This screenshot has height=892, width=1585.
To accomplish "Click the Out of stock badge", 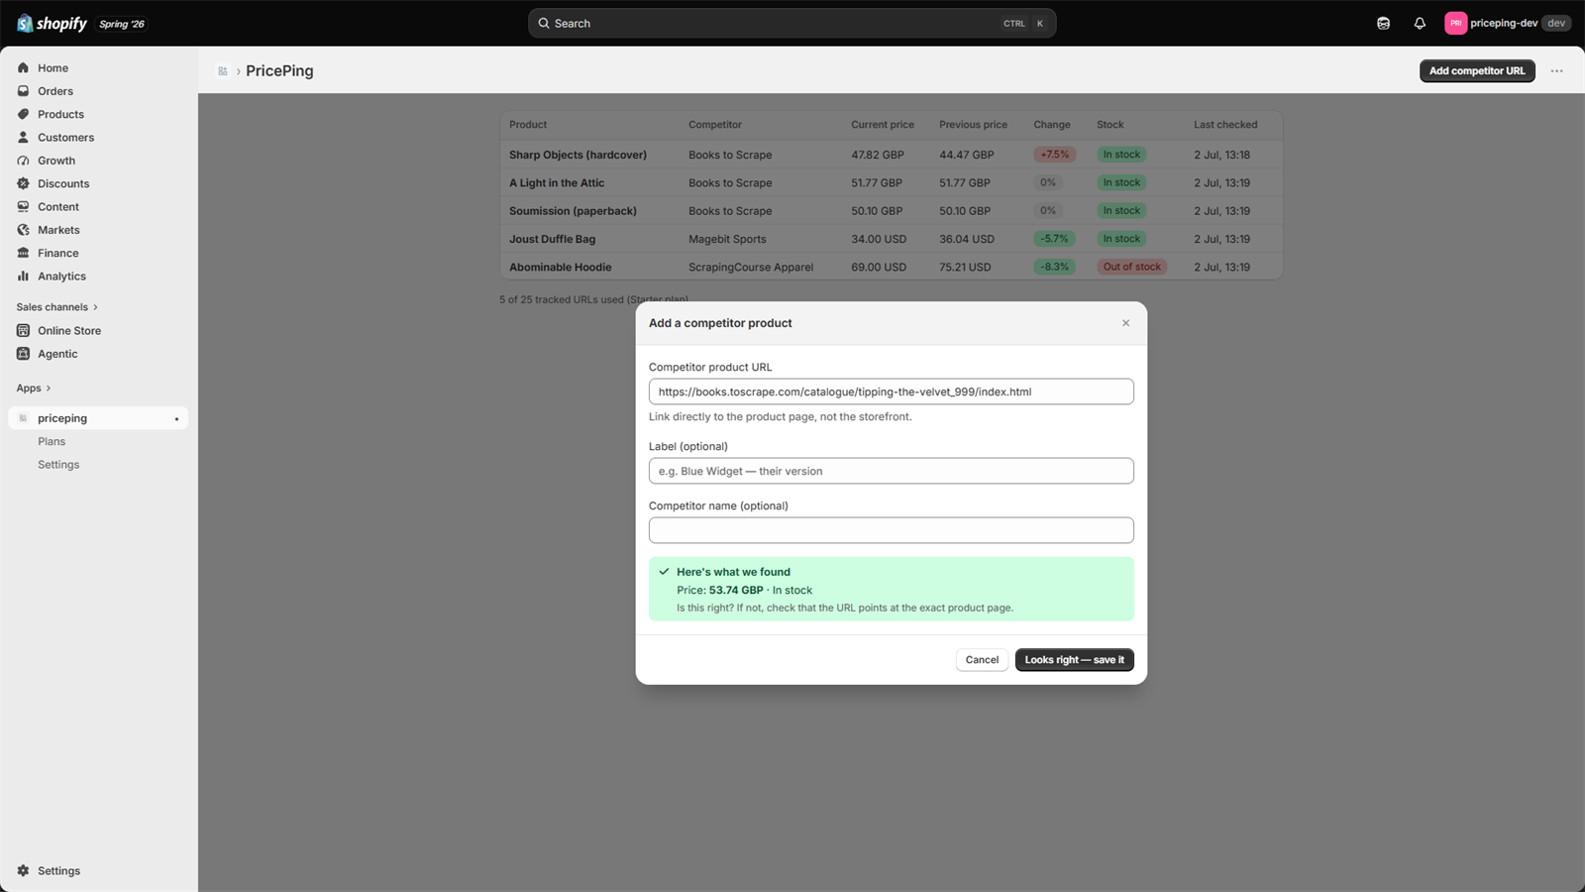I will click(x=1131, y=267).
